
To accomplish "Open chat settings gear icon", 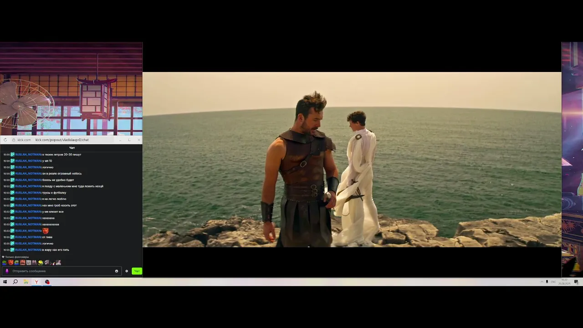I will (127, 271).
